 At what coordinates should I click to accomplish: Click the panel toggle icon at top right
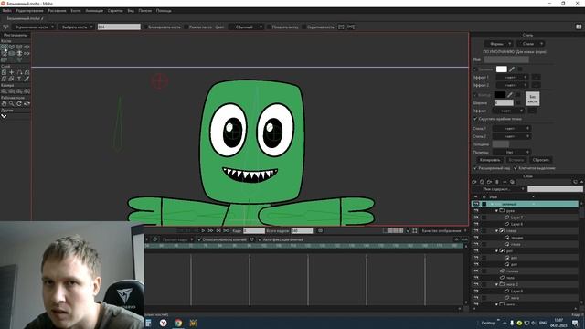pos(579,27)
